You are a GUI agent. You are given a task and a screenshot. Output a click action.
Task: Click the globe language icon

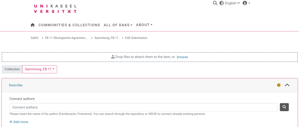222,3
